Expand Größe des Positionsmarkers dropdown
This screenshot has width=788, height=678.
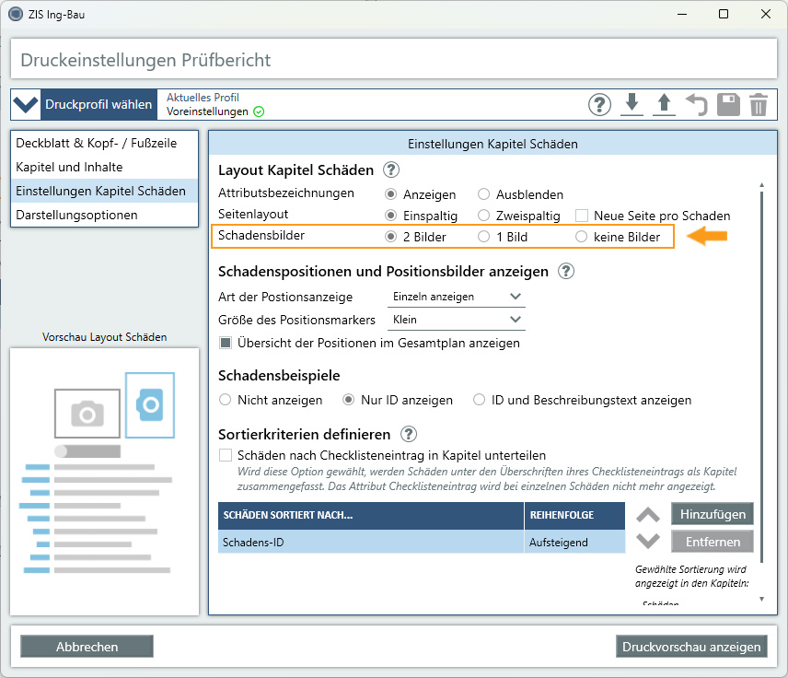(x=455, y=320)
